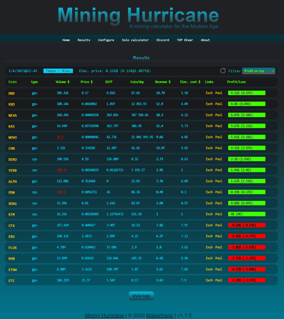Click the Profit/Loss column header

coord(236,82)
